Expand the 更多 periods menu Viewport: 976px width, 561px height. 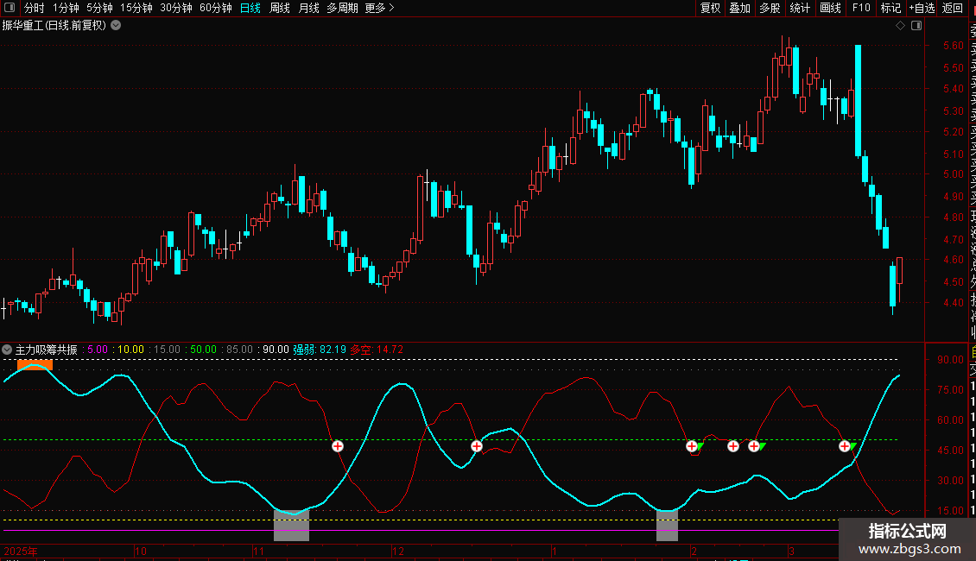point(379,8)
